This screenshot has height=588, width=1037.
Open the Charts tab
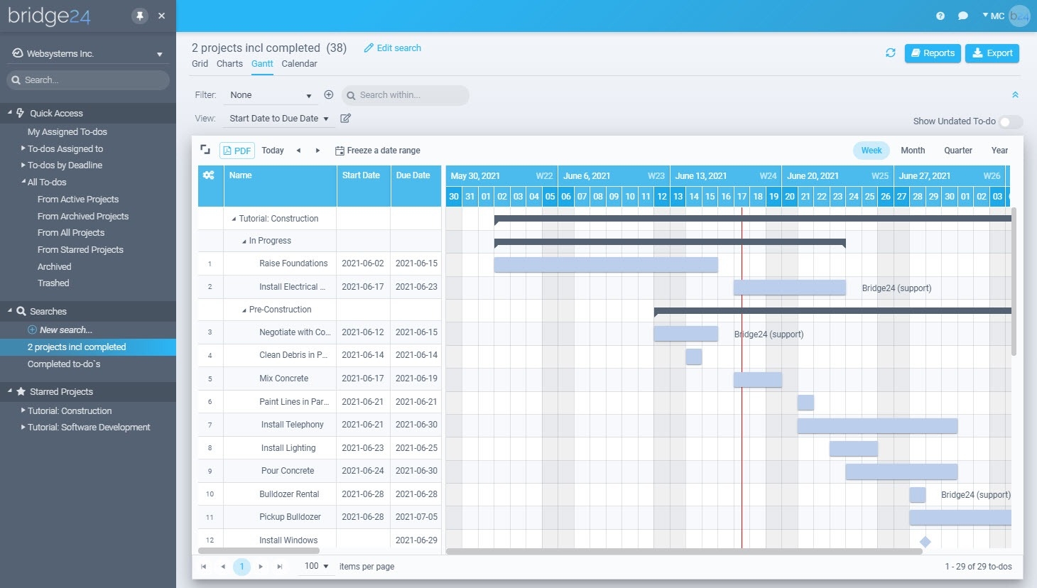click(229, 64)
